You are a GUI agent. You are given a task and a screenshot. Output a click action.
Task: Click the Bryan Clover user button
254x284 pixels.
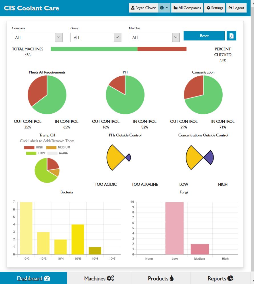[143, 8]
